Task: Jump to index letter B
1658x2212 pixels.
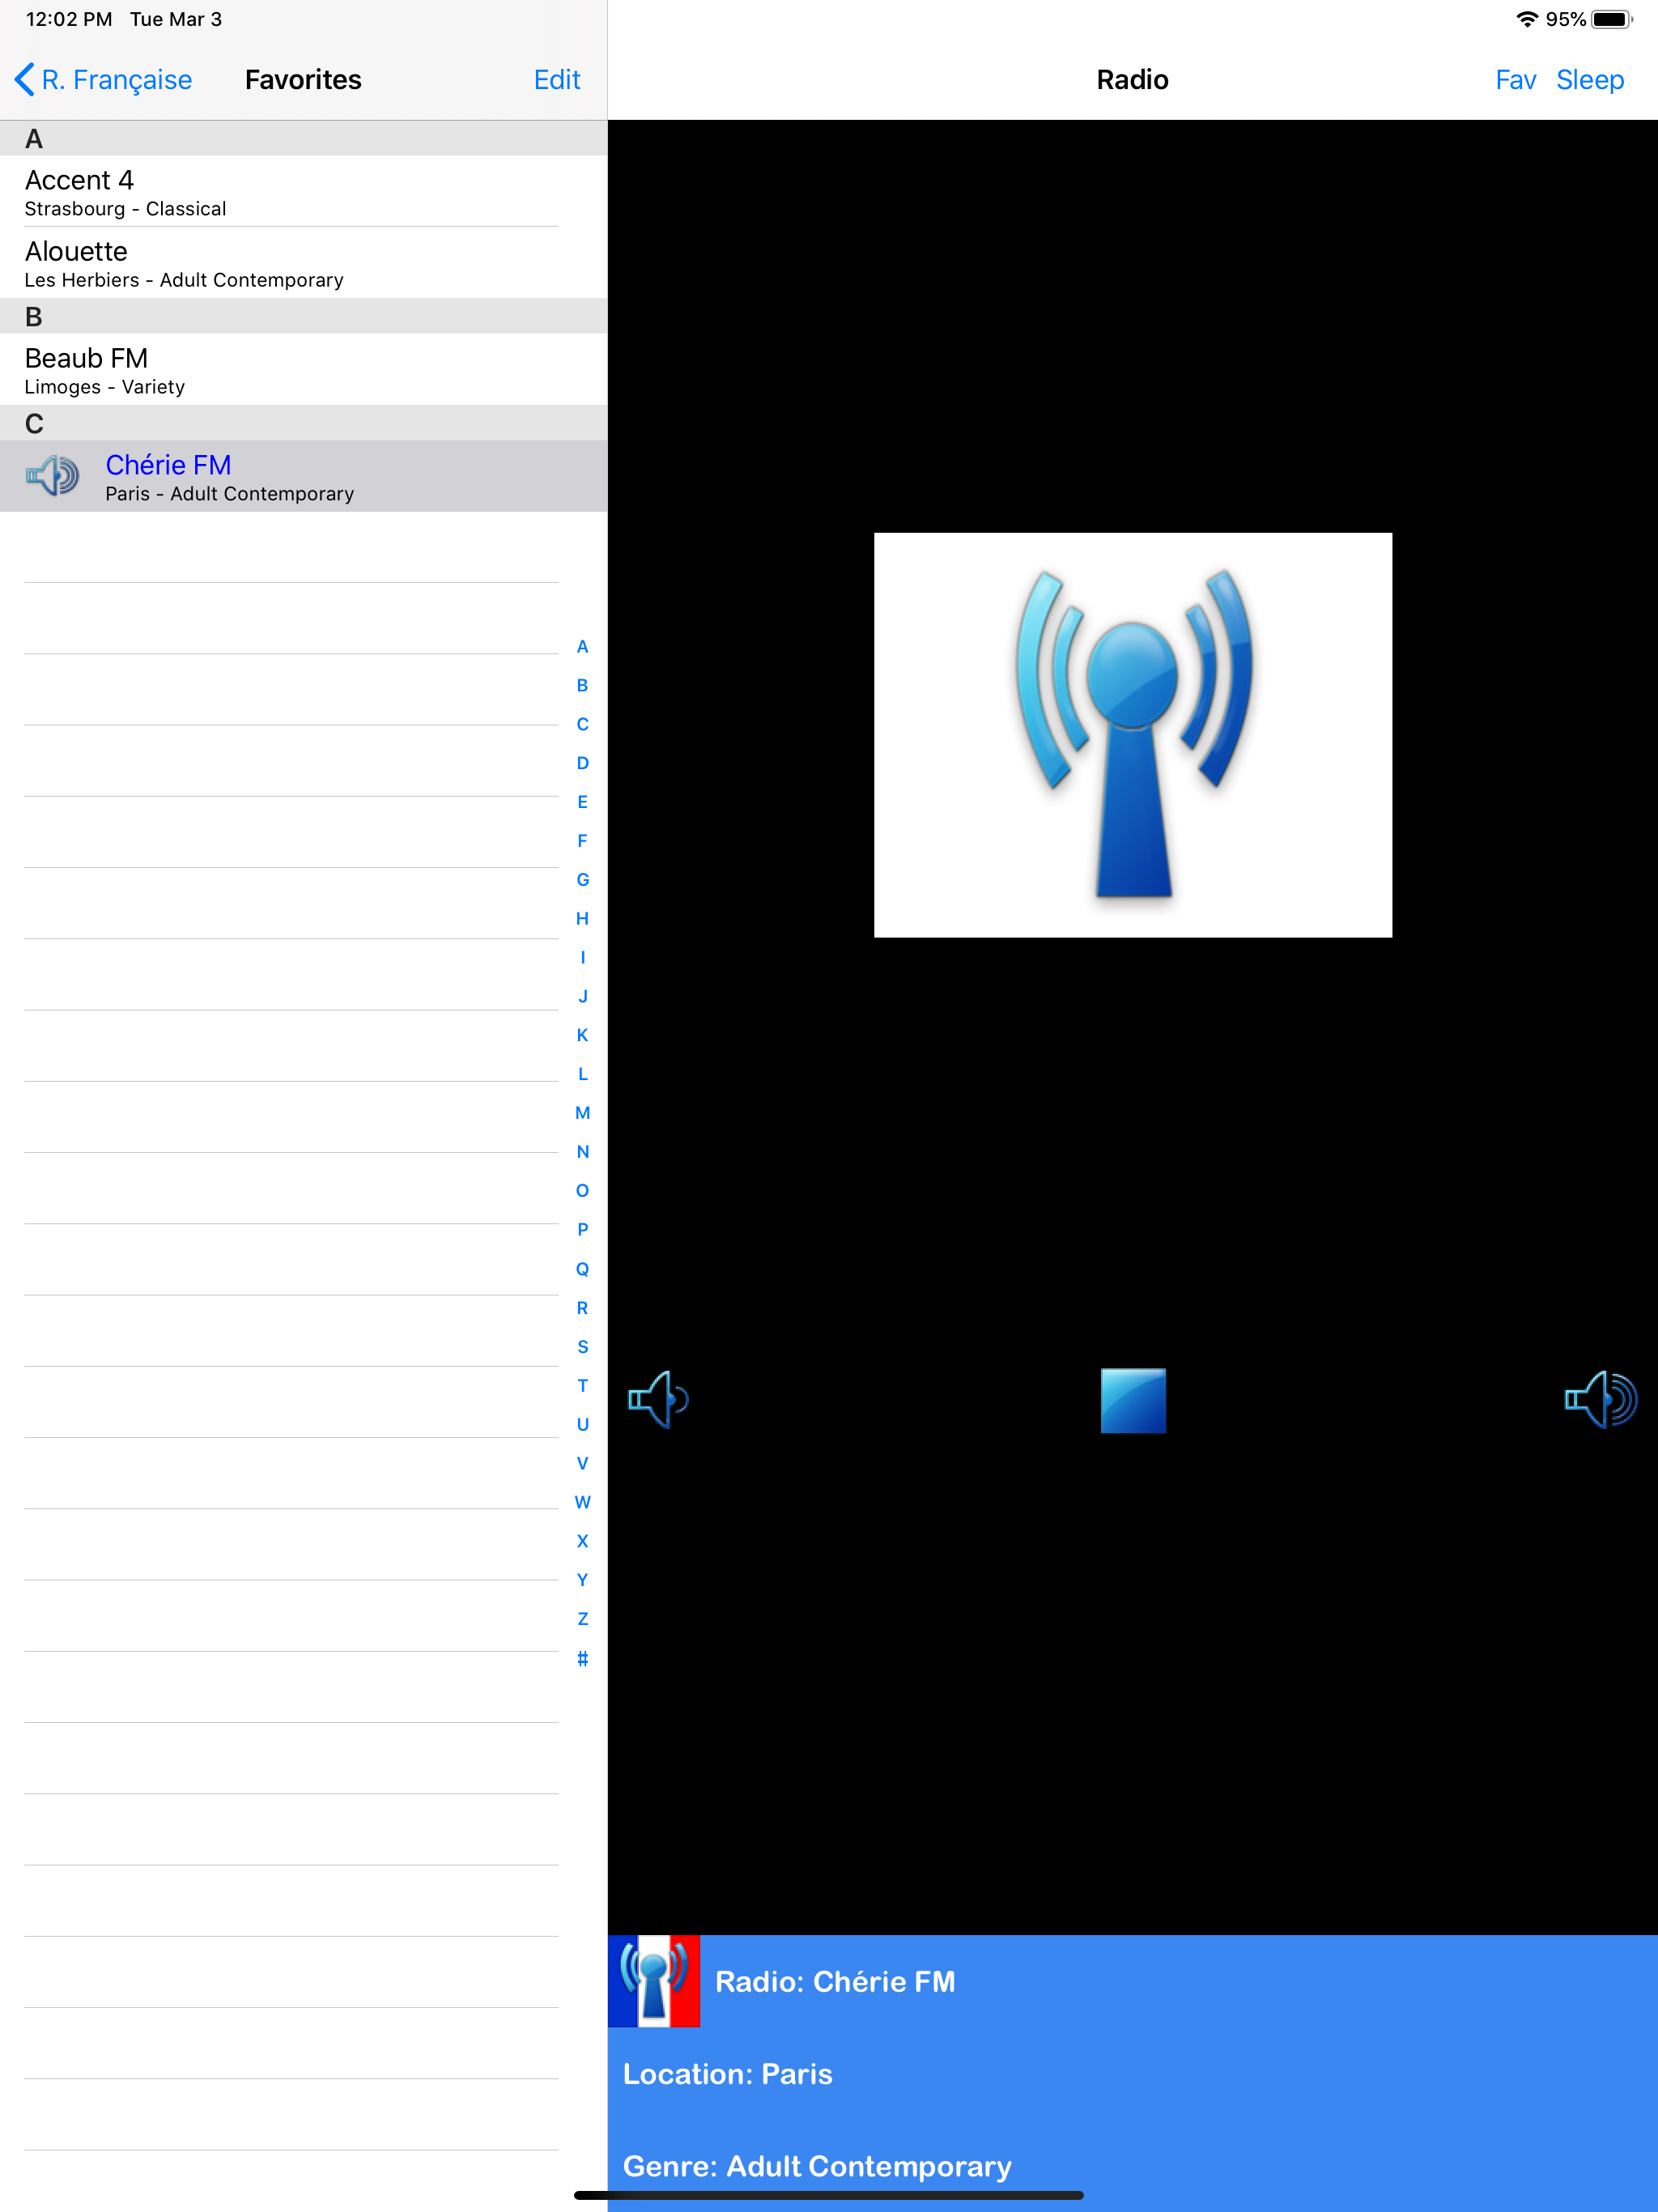Action: (x=583, y=686)
